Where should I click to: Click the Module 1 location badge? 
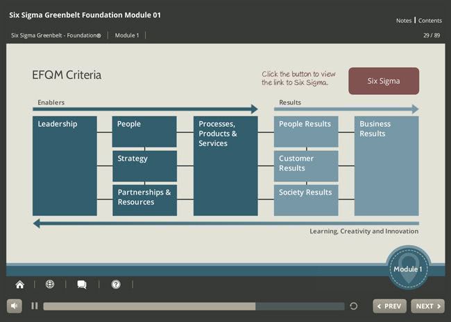(x=408, y=267)
